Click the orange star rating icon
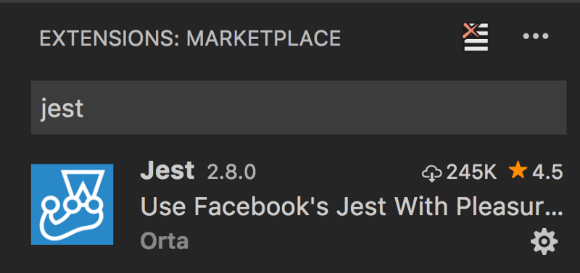The height and width of the screenshot is (273, 580). (518, 171)
